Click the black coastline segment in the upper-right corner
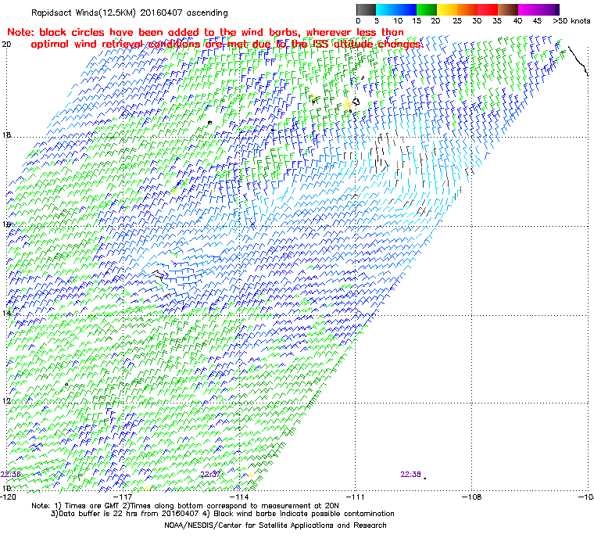 click(578, 61)
